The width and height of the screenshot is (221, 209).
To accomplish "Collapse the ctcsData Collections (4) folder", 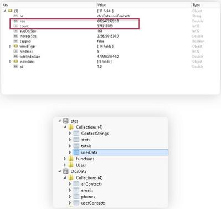I will 65,177.
